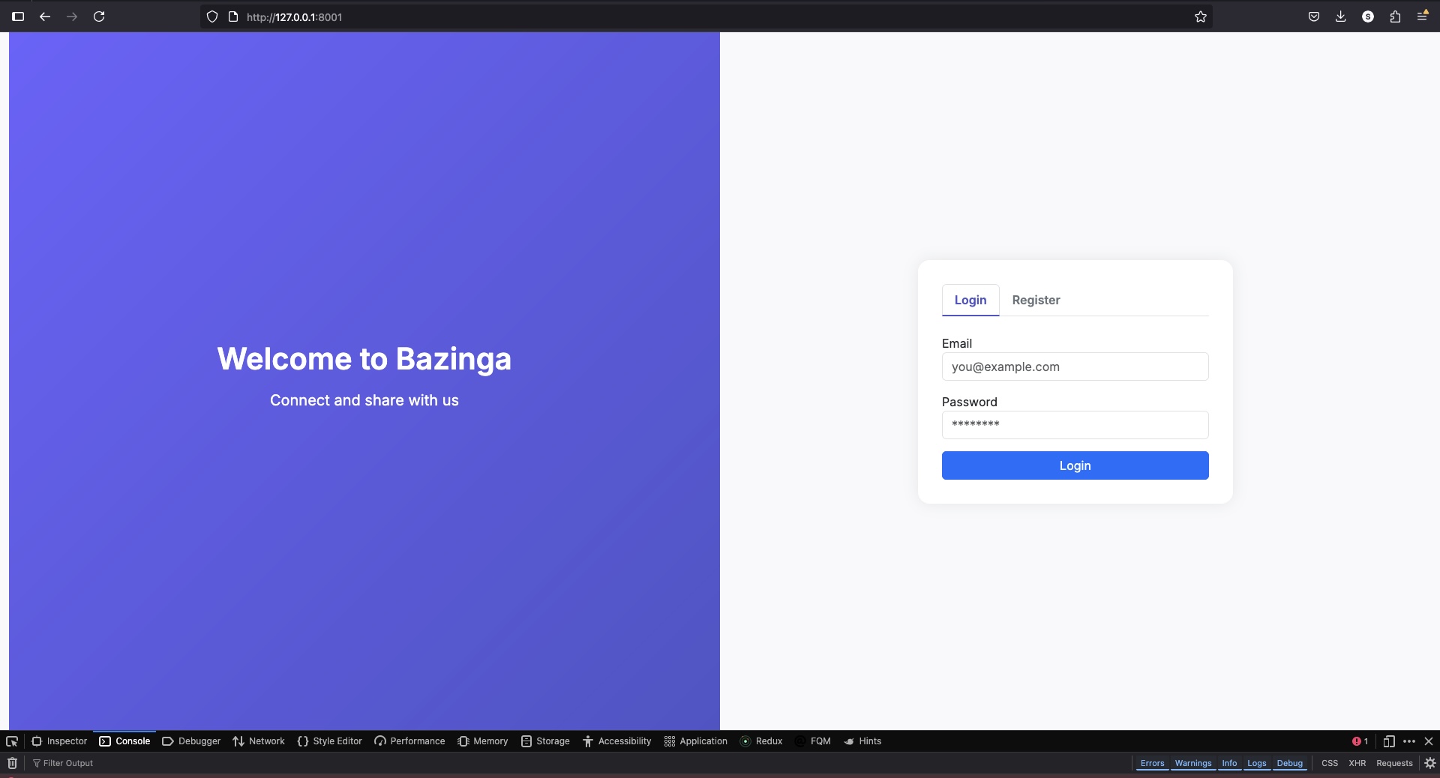
Task: Toggle the Info console filter
Action: [x=1229, y=763]
